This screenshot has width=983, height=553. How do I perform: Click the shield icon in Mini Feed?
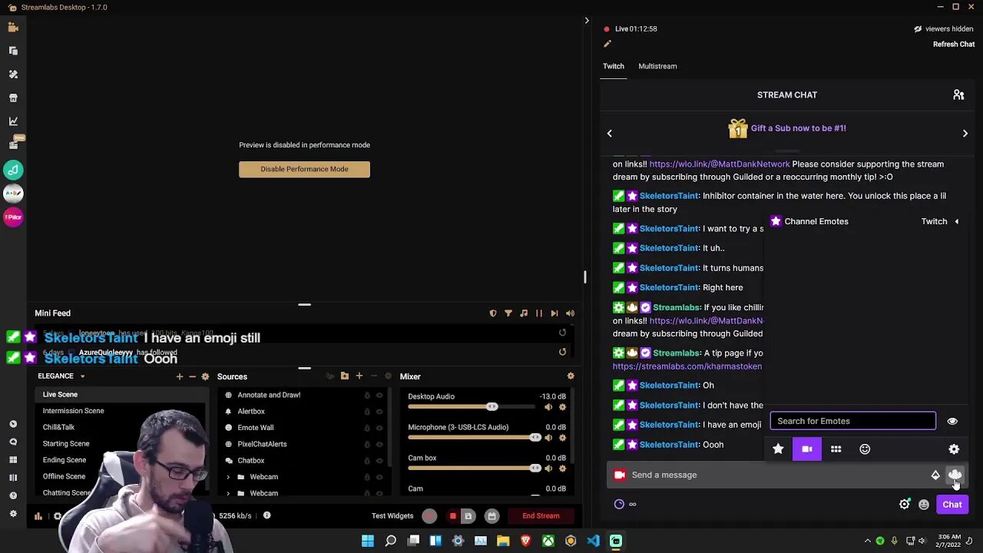(493, 313)
